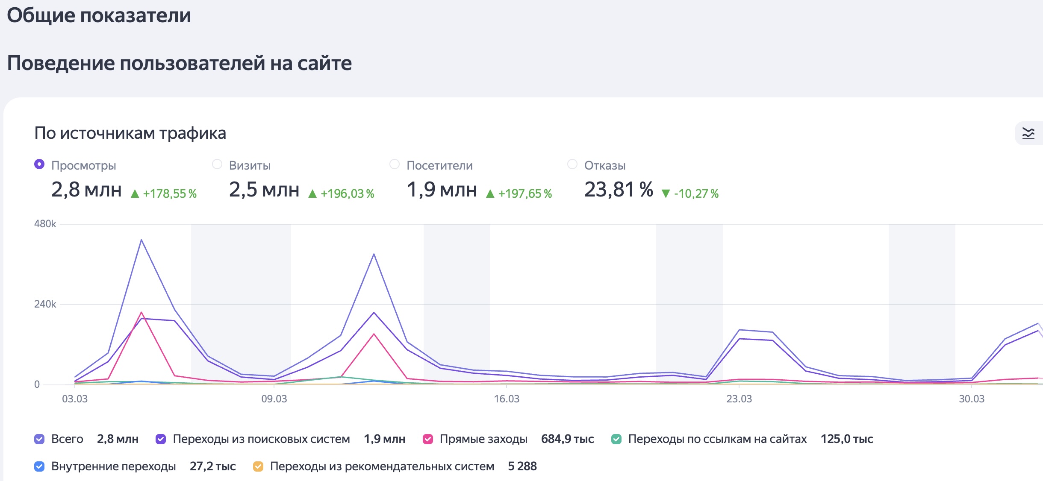The image size is (1043, 481).
Task: Toggle the Прямые заходы checkbox
Action: [x=427, y=439]
